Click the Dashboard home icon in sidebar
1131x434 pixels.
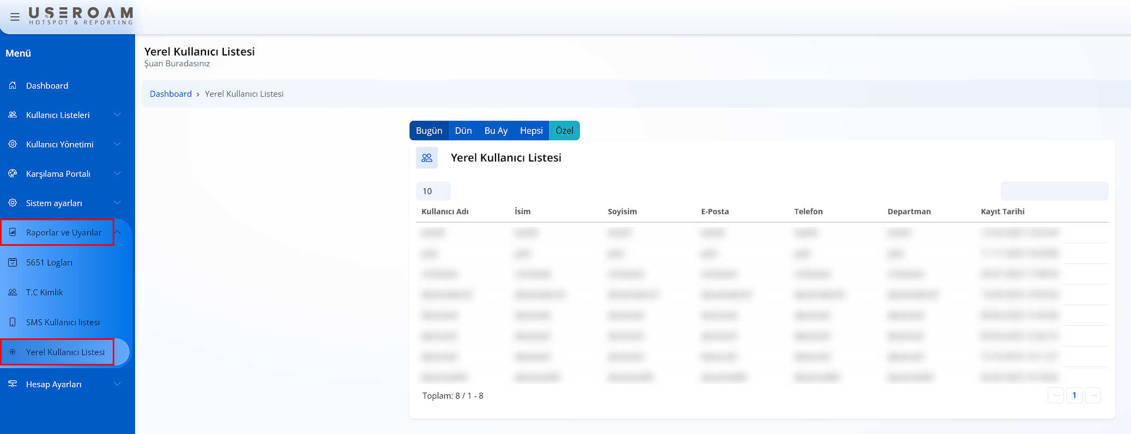(13, 85)
